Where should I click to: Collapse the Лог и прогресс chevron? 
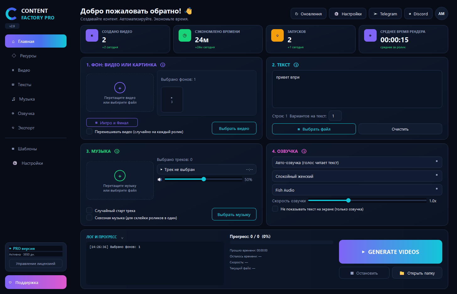coord(122,238)
